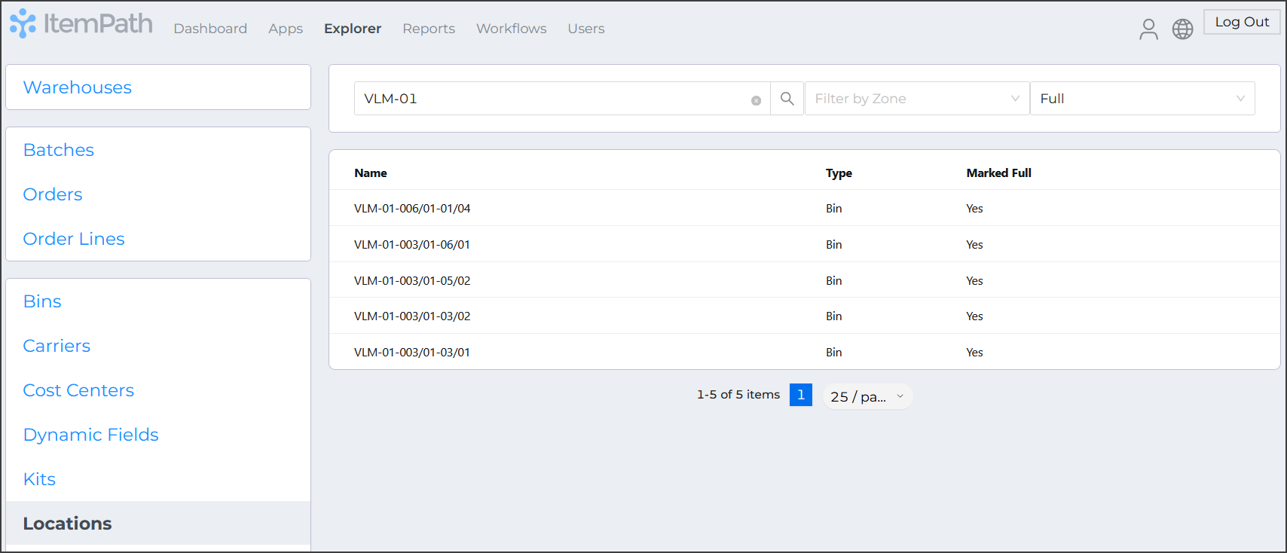Open the Apps menu item
The width and height of the screenshot is (1287, 553).
click(x=286, y=29)
